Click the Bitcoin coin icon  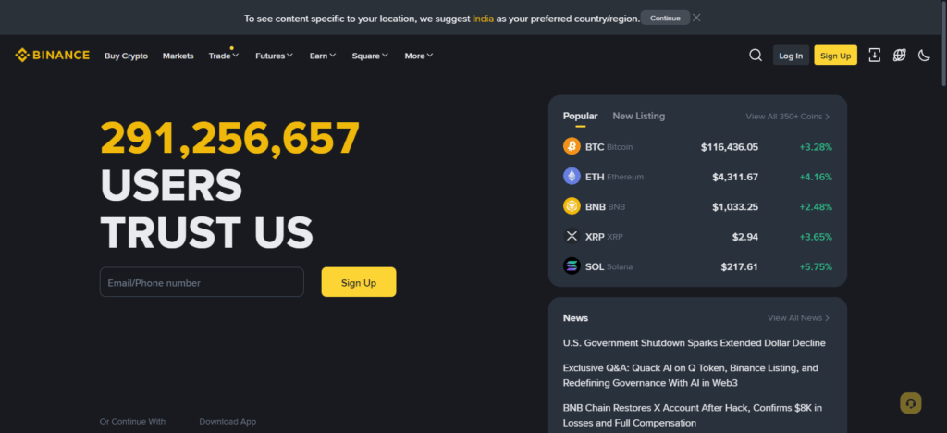[x=572, y=146]
